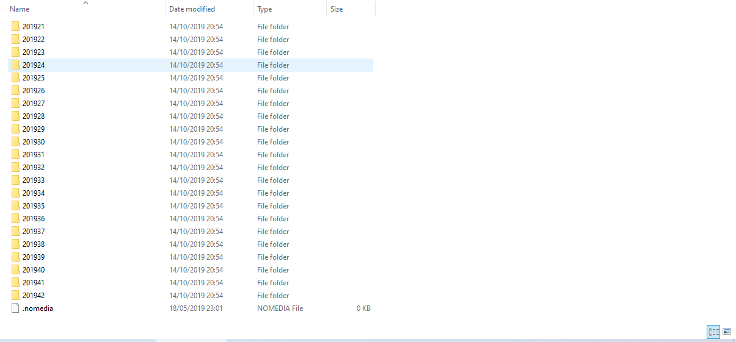736x342 pixels.
Task: Select folder name 201926
Action: [34, 91]
